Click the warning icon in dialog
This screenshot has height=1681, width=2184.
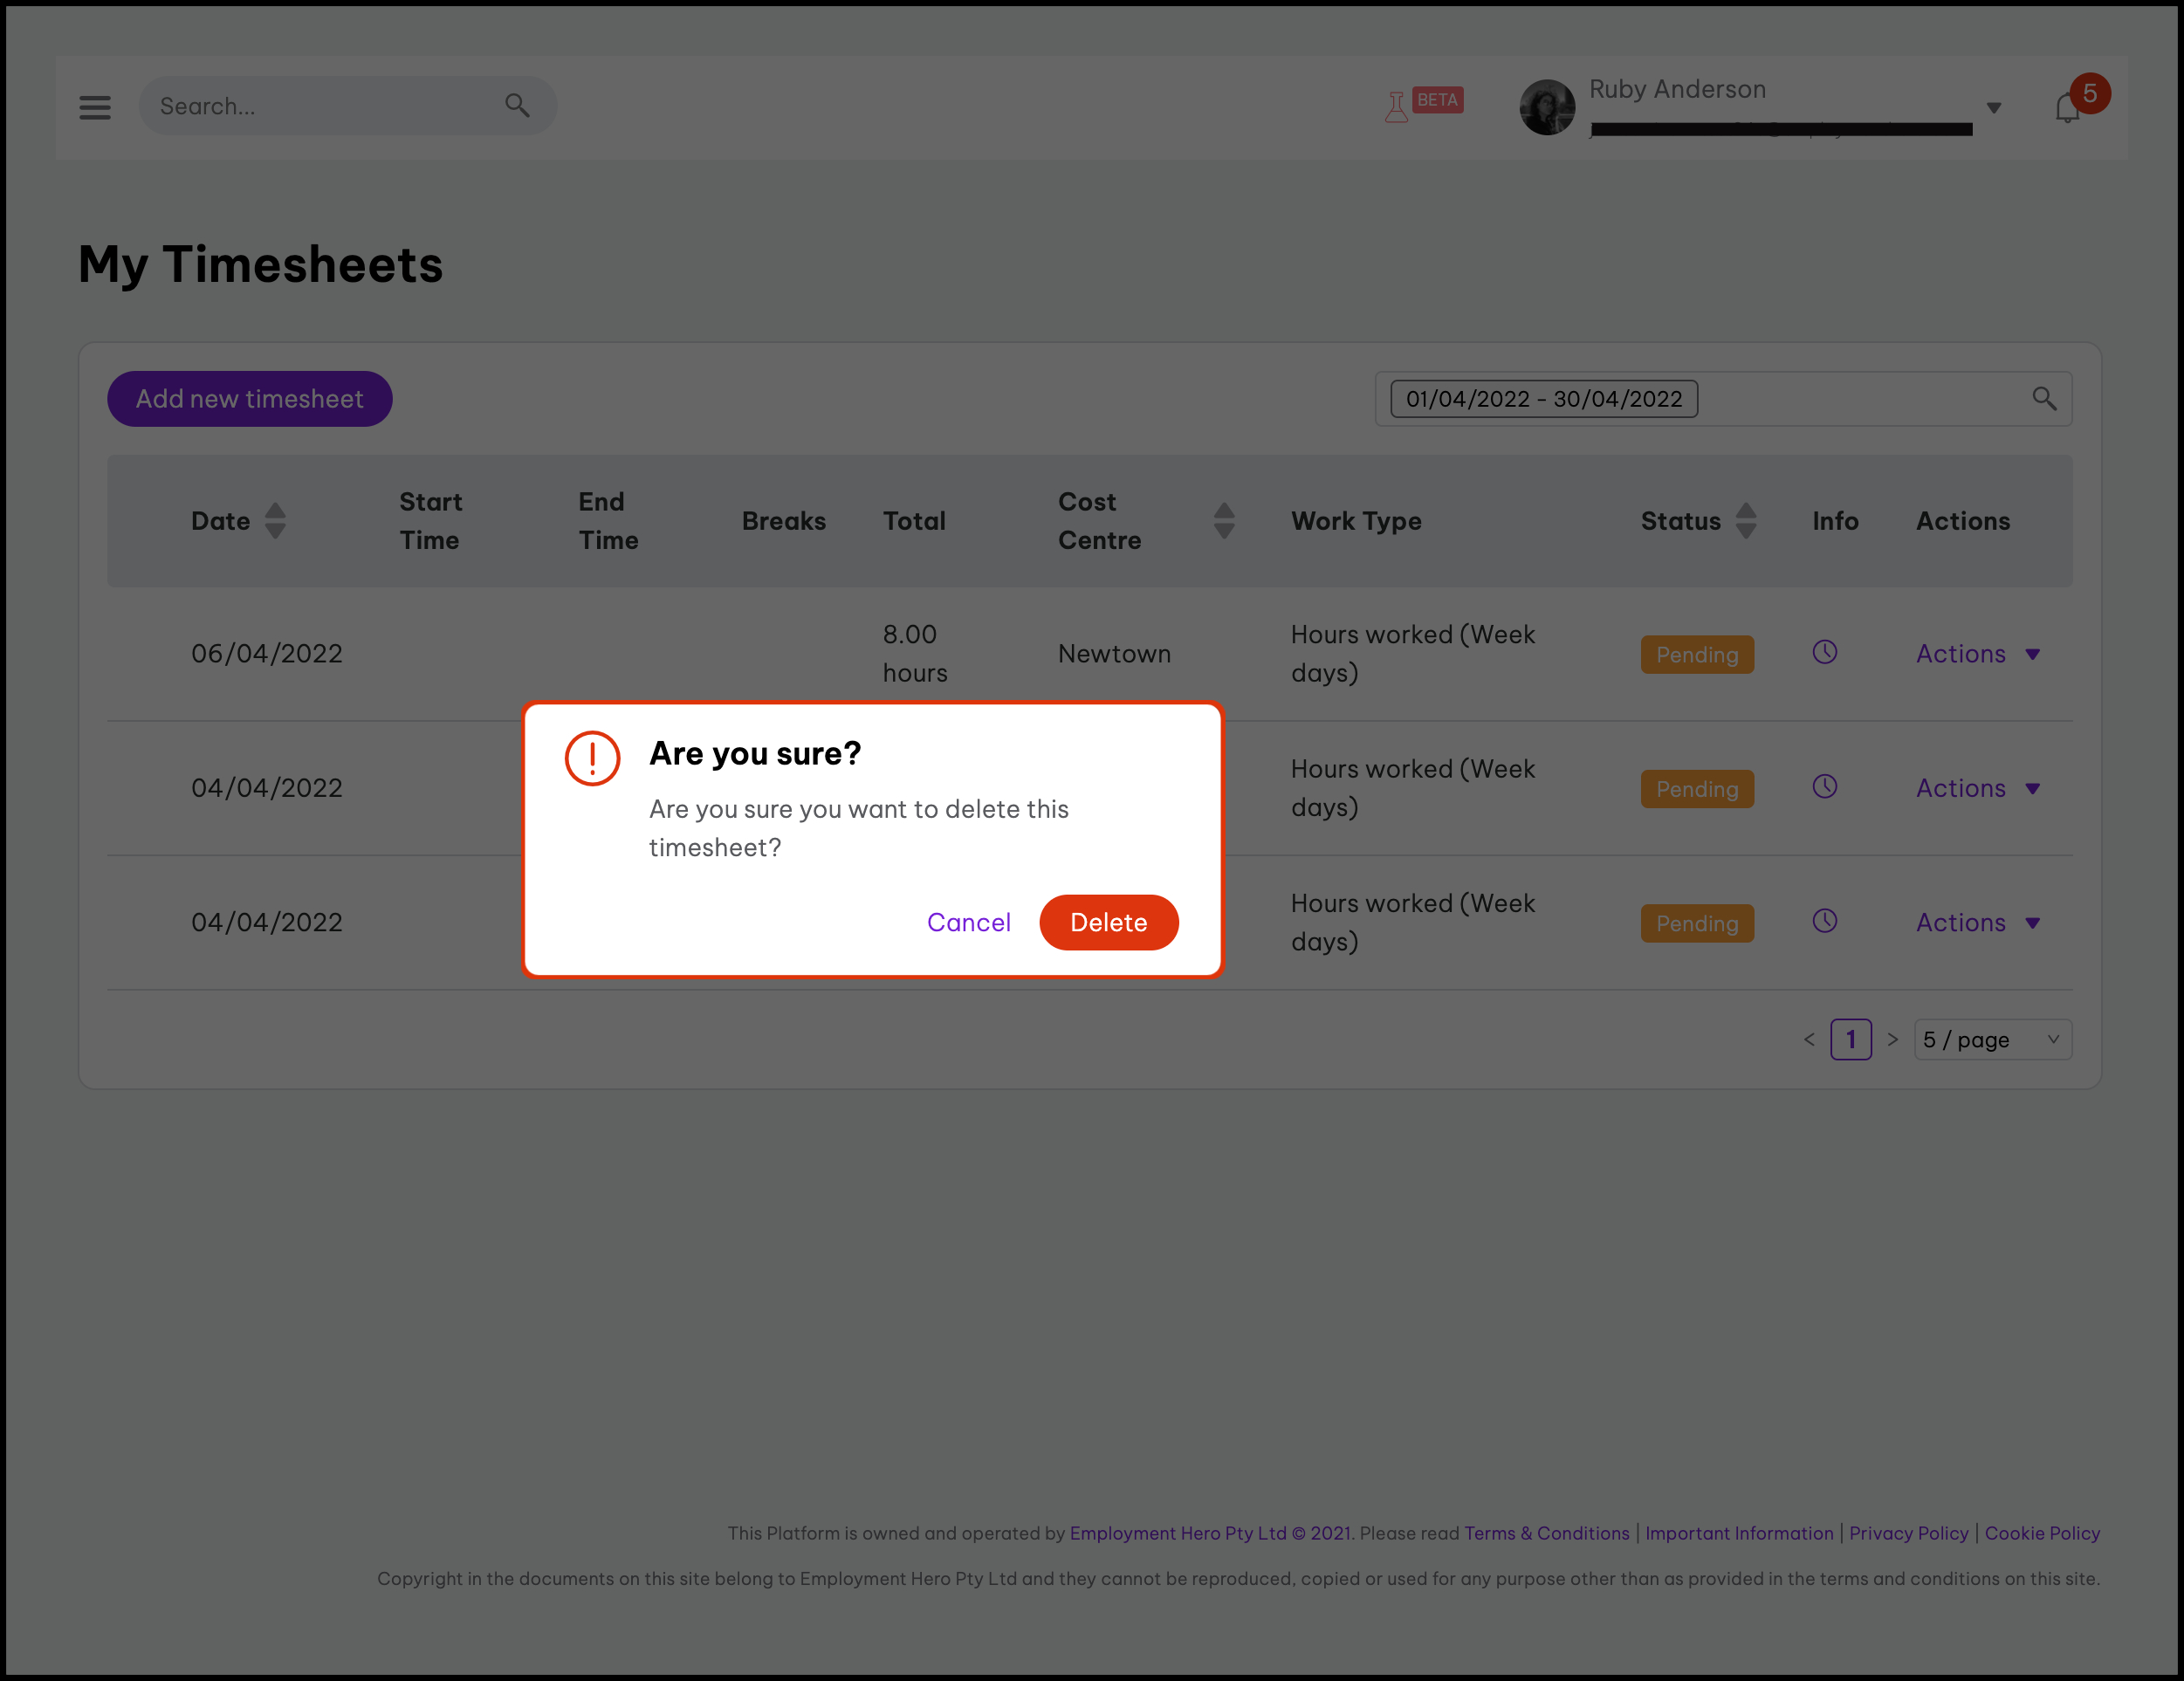point(592,758)
